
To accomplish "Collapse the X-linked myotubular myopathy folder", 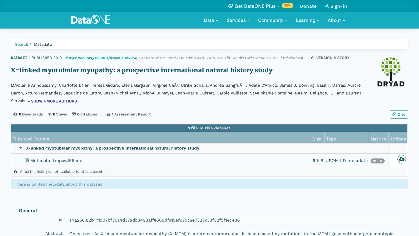I will (x=21, y=148).
